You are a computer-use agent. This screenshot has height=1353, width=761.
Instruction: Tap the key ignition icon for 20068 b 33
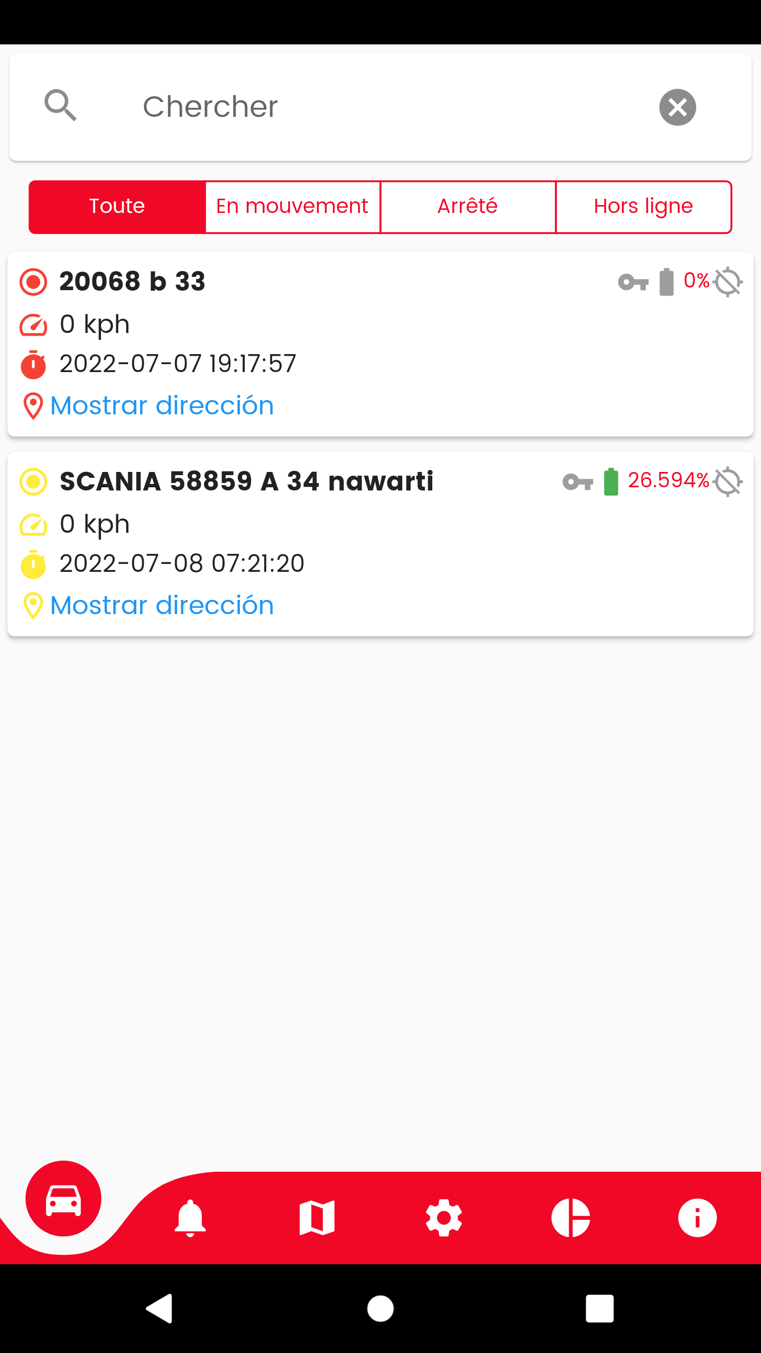633,282
